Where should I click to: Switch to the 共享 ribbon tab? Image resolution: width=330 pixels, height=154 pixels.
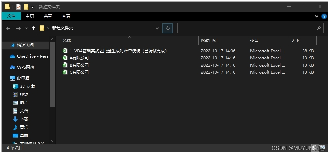click(48, 16)
